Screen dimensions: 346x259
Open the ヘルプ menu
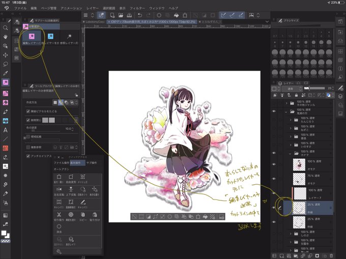click(173, 8)
